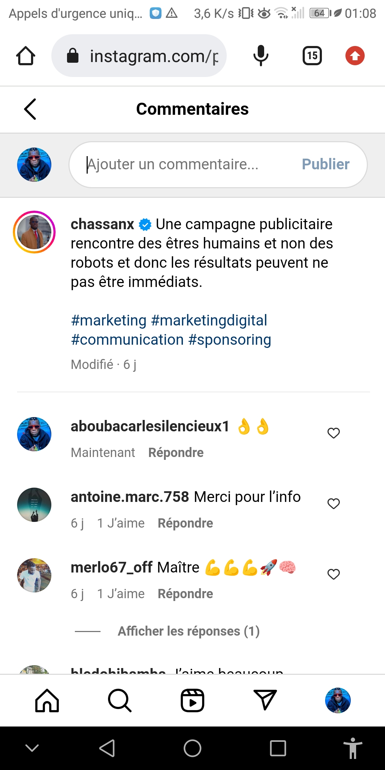Open the browser tab switcher showing 15
The image size is (385, 770).
(x=312, y=56)
